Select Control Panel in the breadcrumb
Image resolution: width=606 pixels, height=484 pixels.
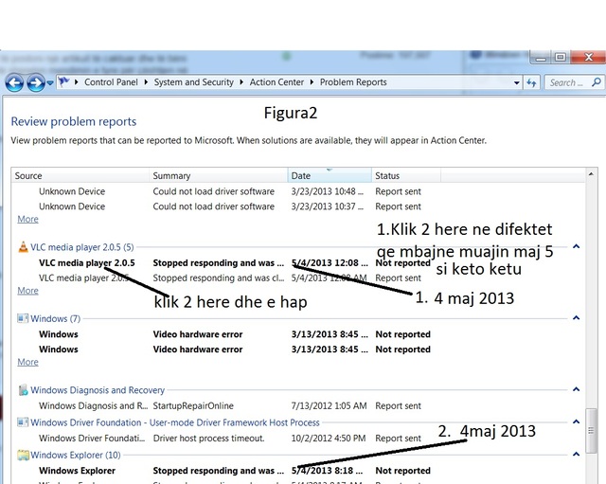coord(111,82)
